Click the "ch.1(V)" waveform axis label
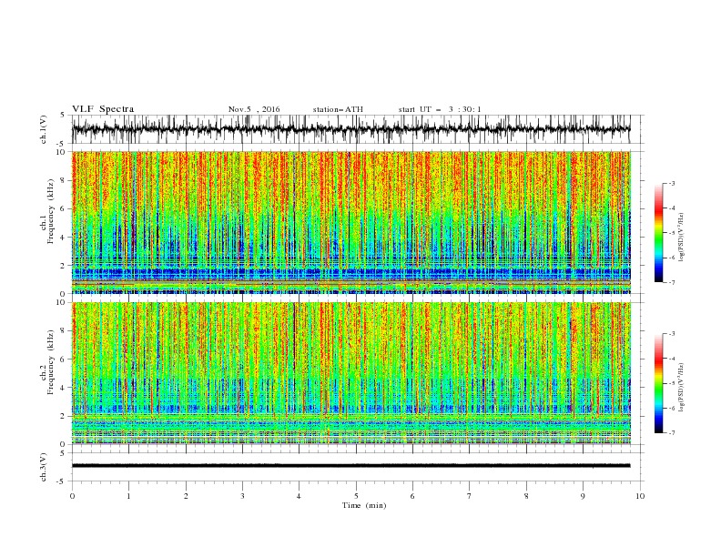Viewport: 721px width, 557px height. [x=44, y=129]
